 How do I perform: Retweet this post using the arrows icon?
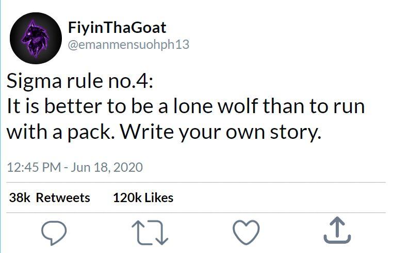(x=150, y=233)
